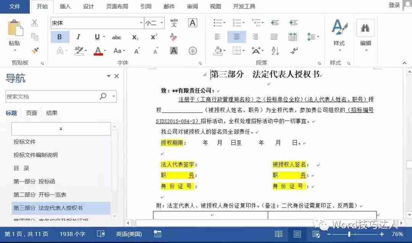Viewport: 412px width, 243px height.
Task: Switch to navigation 结果 tab
Action: (51, 113)
